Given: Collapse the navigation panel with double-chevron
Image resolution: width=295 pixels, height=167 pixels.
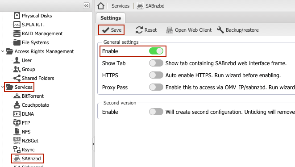Looking at the screenshot, I should 86,6.
